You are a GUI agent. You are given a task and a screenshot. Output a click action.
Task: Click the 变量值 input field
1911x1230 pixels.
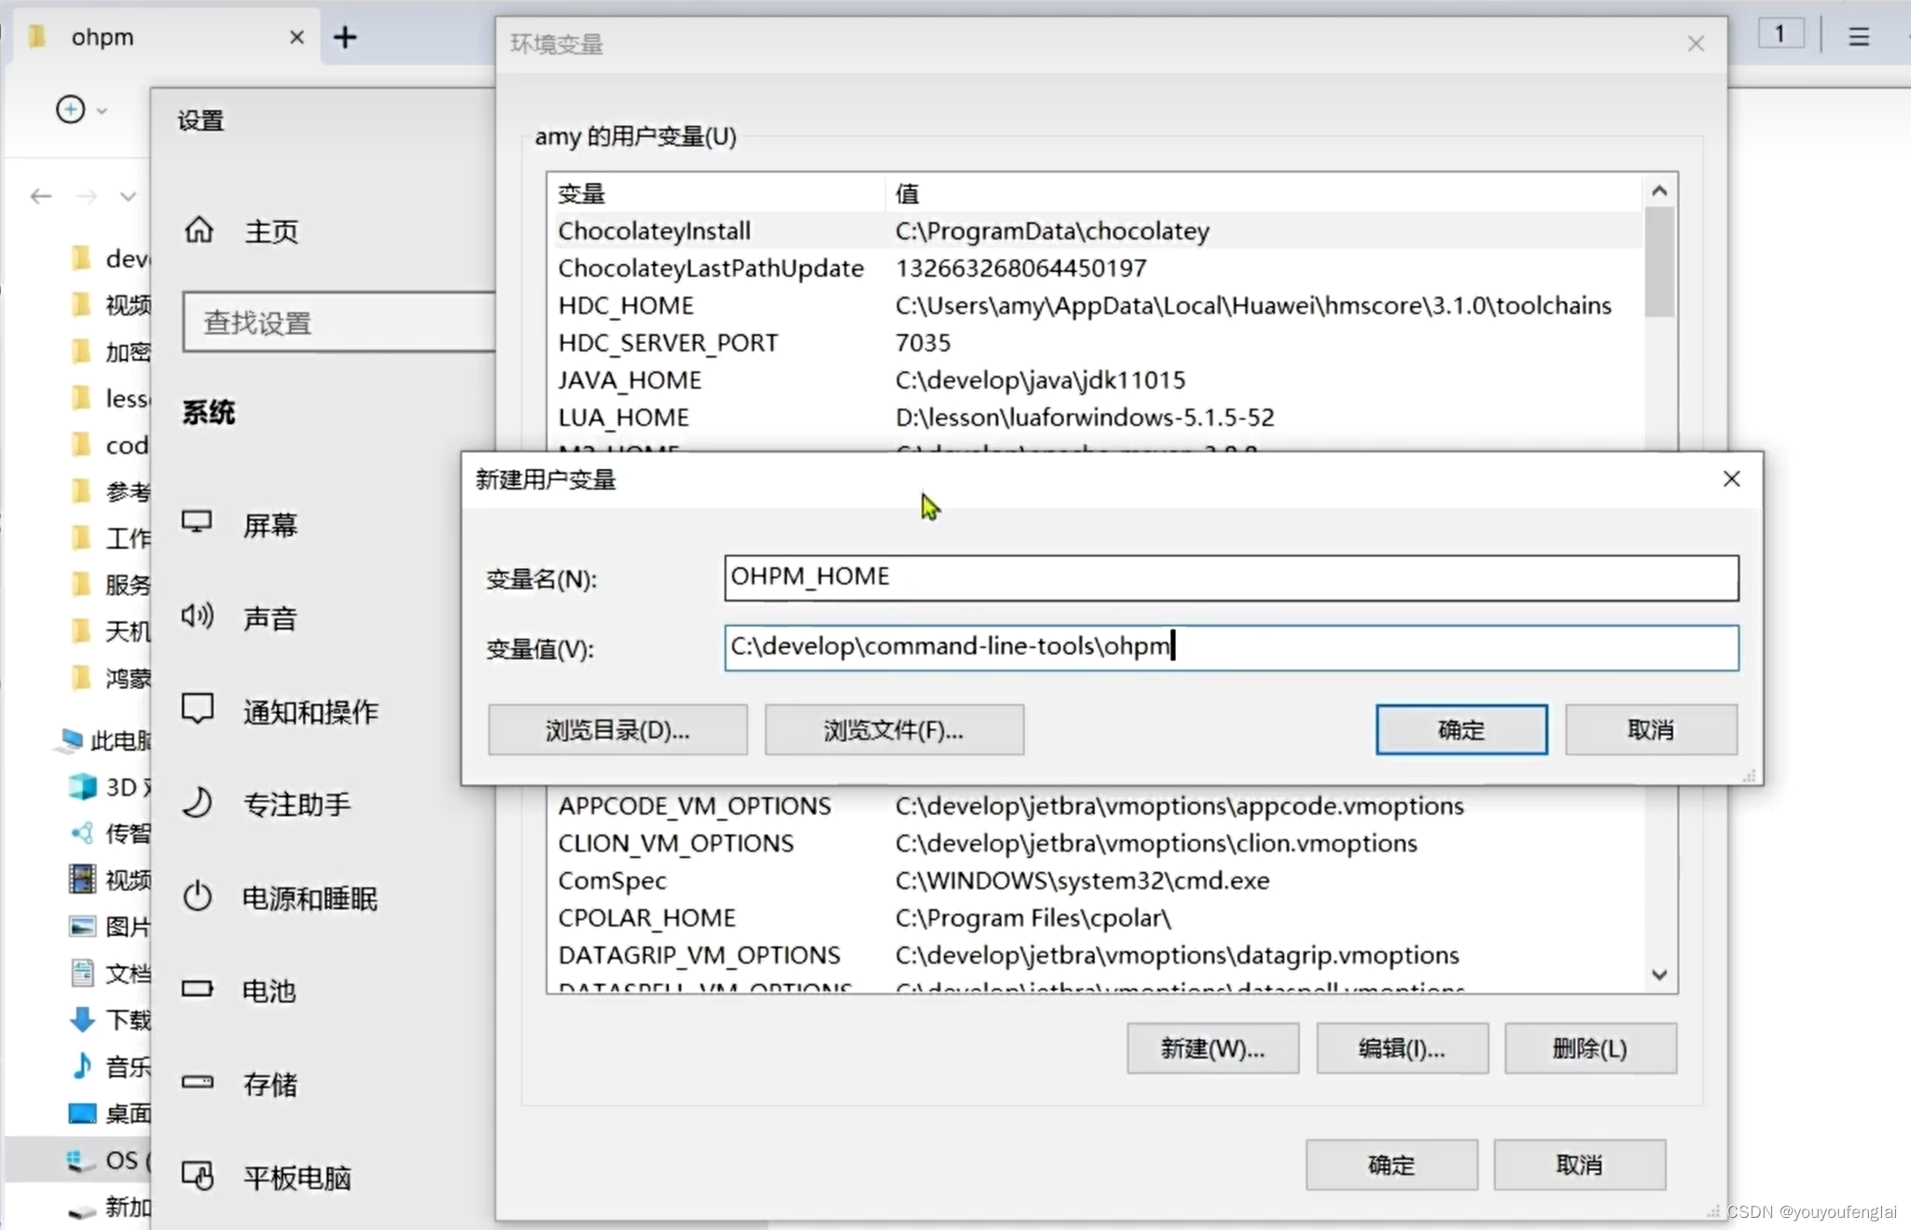(x=1231, y=647)
